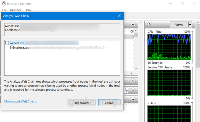
Task: Check the root svchost.exe checkbox
Action: click(x=7, y=43)
